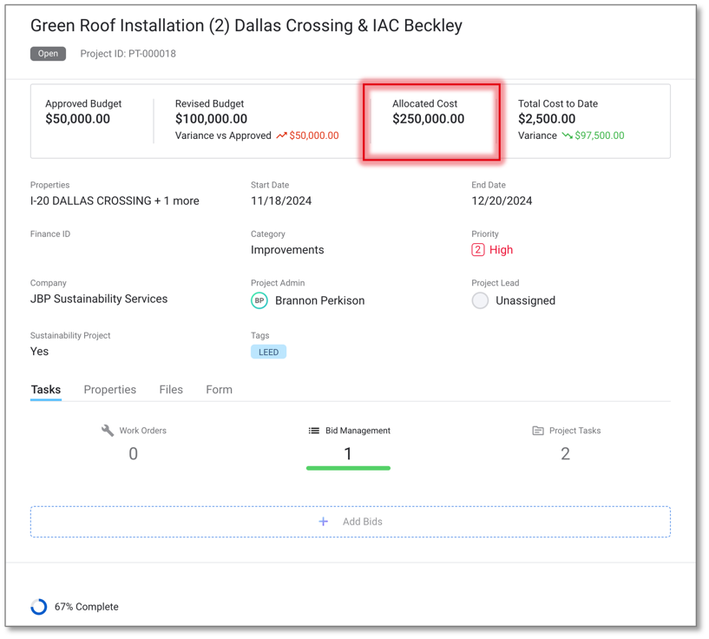Click the BP avatar for Brannon Perkison

pos(259,300)
